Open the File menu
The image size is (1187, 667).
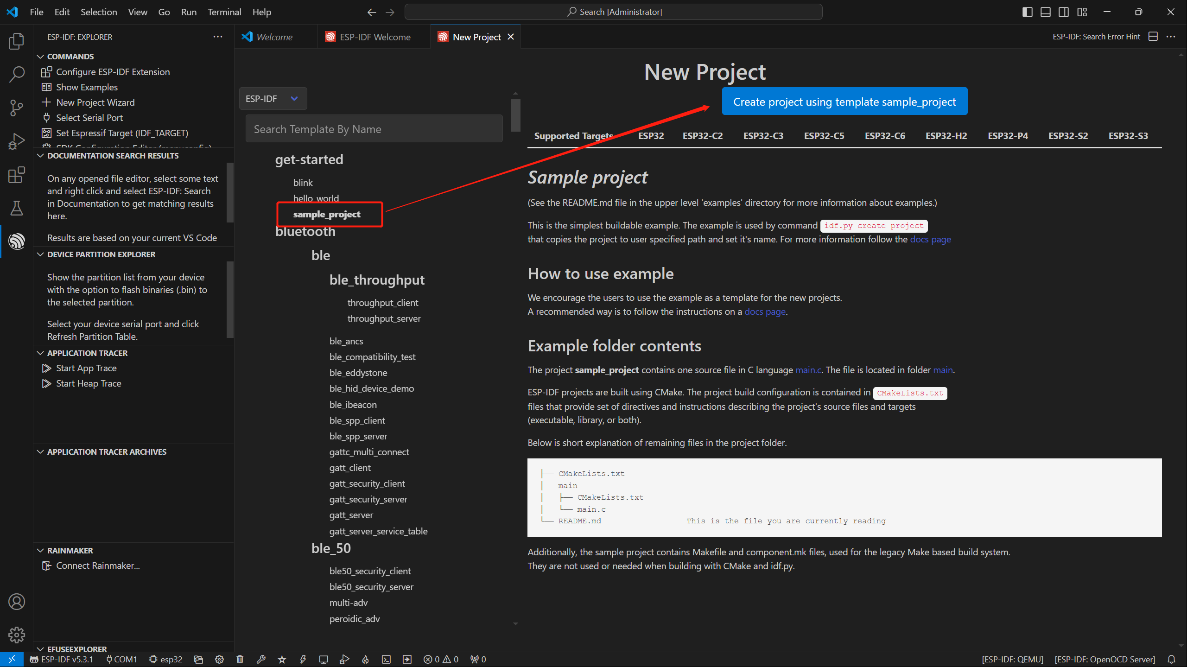pyautogui.click(x=36, y=12)
